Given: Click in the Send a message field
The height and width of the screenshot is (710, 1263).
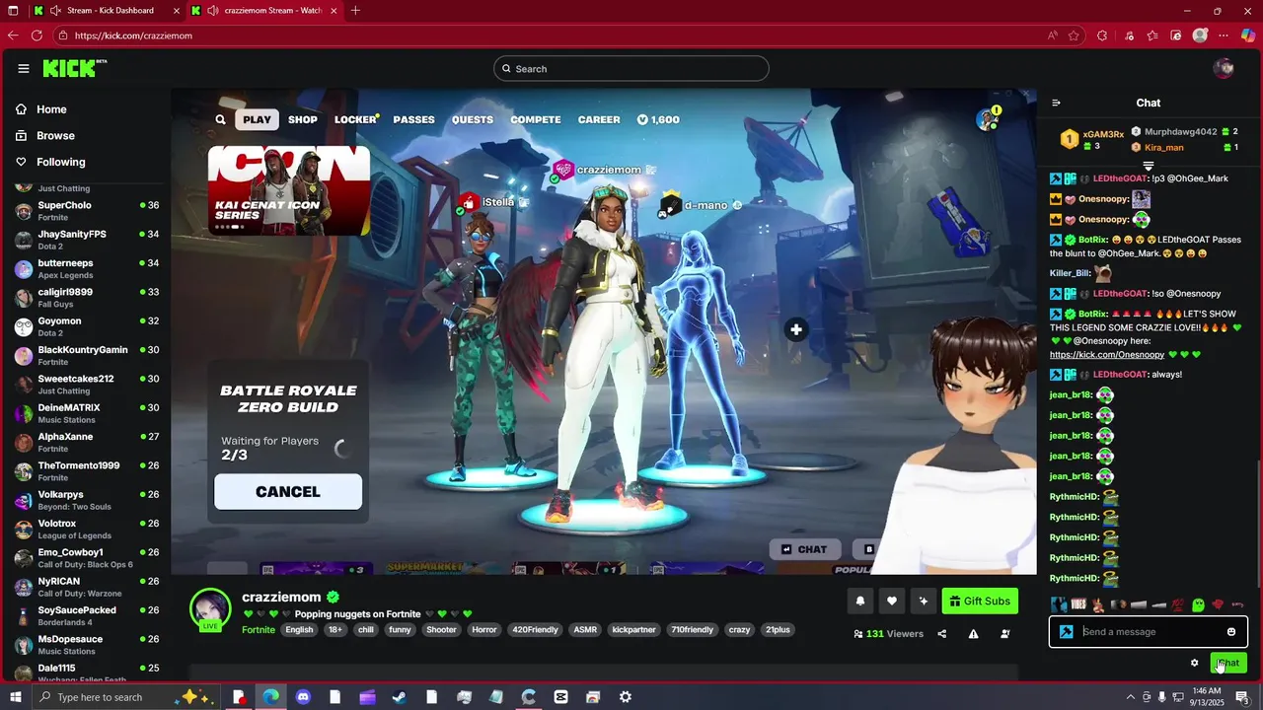Looking at the screenshot, I should tap(1150, 632).
